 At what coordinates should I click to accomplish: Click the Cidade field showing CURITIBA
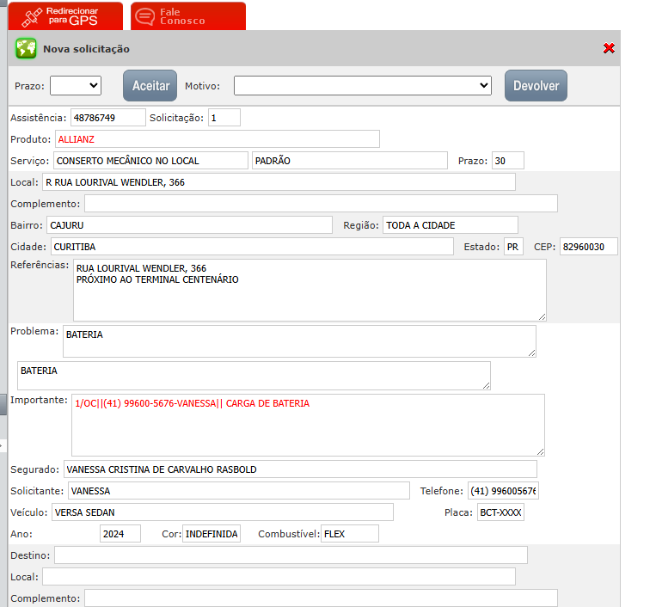coord(252,247)
